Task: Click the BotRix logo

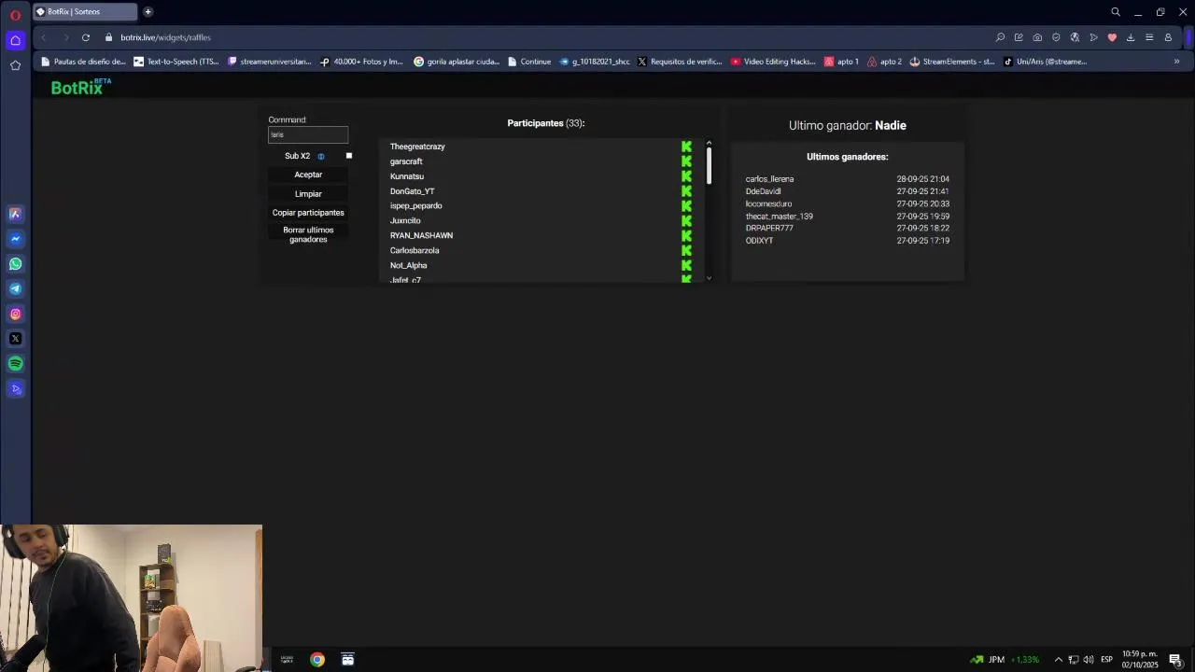Action: 80,87
